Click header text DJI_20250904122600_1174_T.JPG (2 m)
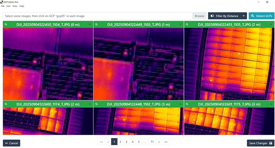Viewport: 275px width, 148px height. [48, 104]
